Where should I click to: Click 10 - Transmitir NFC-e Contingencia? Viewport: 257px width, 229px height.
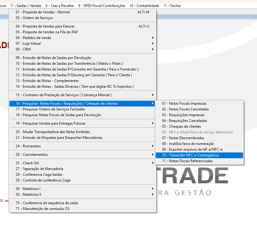[x=190, y=155]
